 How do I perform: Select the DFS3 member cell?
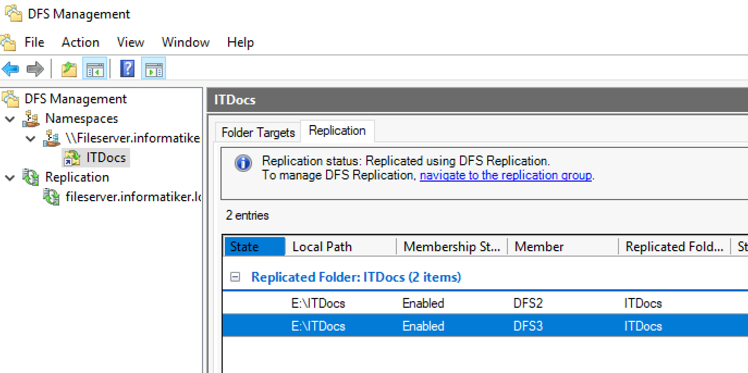[x=529, y=326]
